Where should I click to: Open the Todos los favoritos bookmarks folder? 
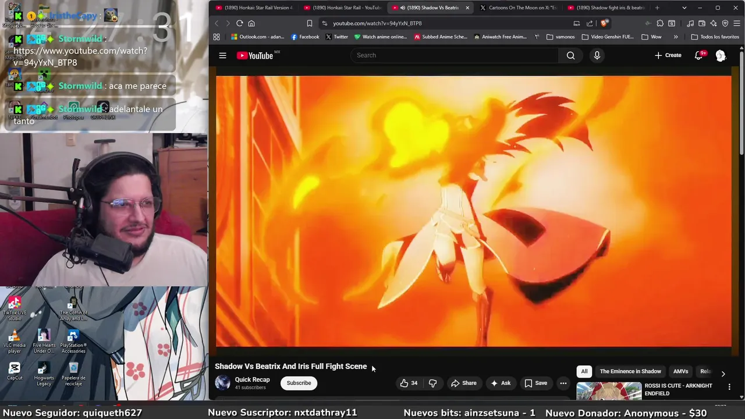click(715, 37)
